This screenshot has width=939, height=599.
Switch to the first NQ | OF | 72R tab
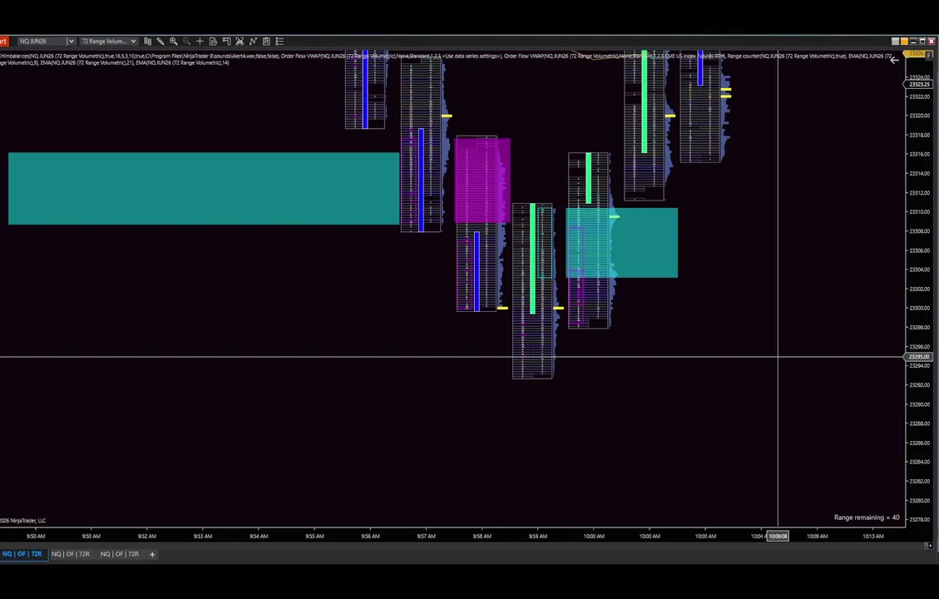22,554
